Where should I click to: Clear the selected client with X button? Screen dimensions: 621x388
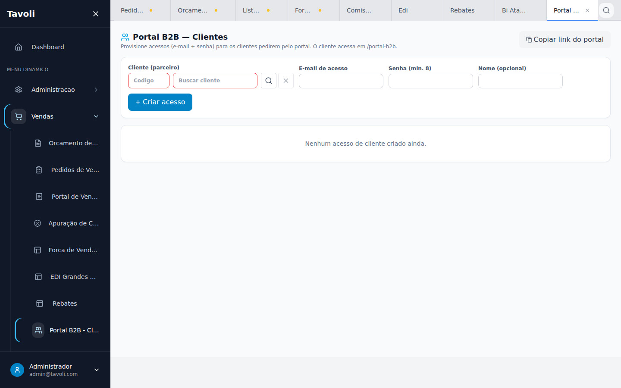(x=286, y=81)
